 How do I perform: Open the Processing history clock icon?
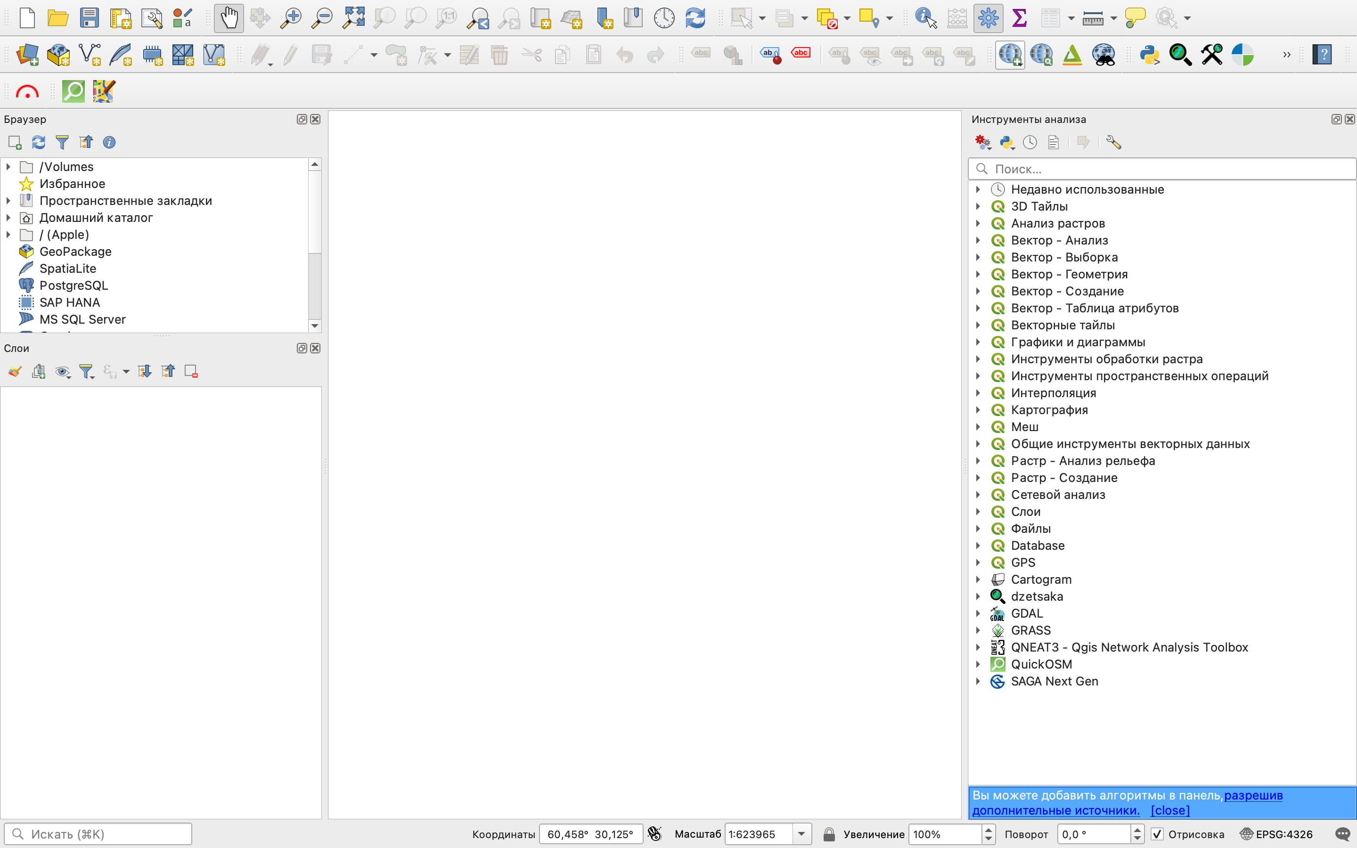[1030, 142]
